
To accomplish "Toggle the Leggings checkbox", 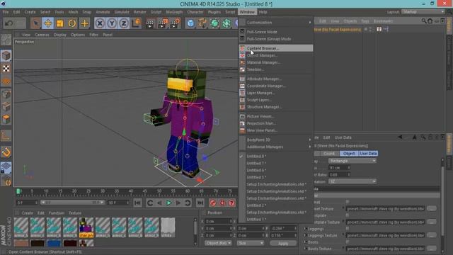I will (348, 228).
